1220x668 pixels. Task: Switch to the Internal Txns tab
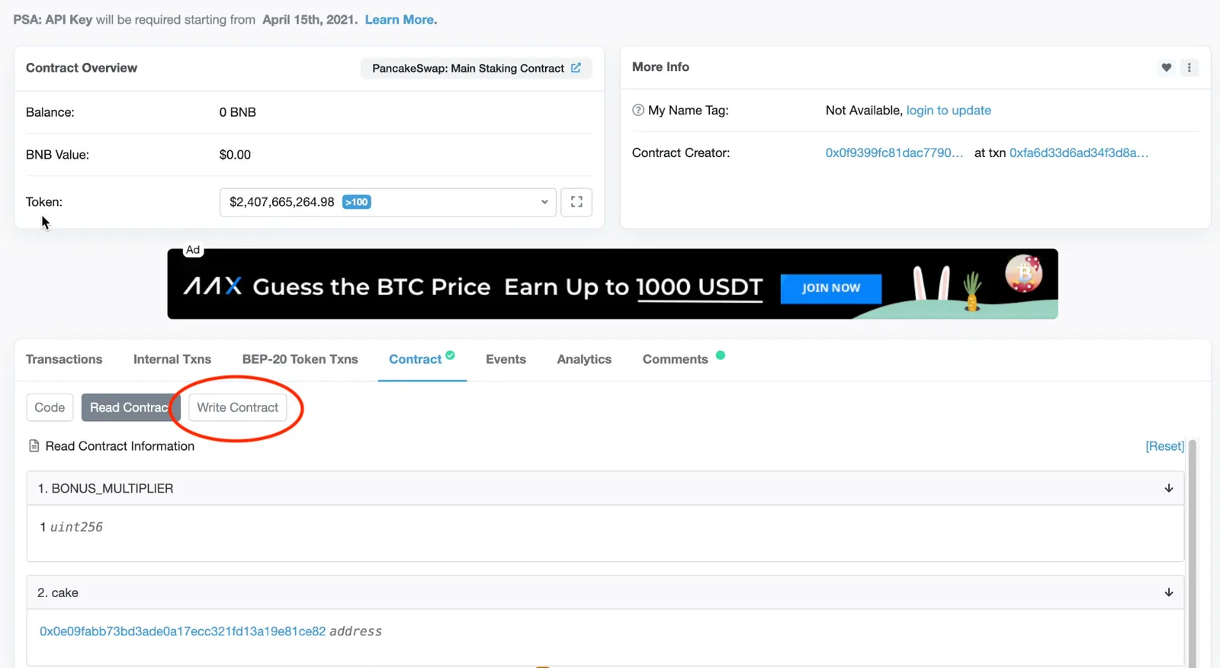click(172, 359)
